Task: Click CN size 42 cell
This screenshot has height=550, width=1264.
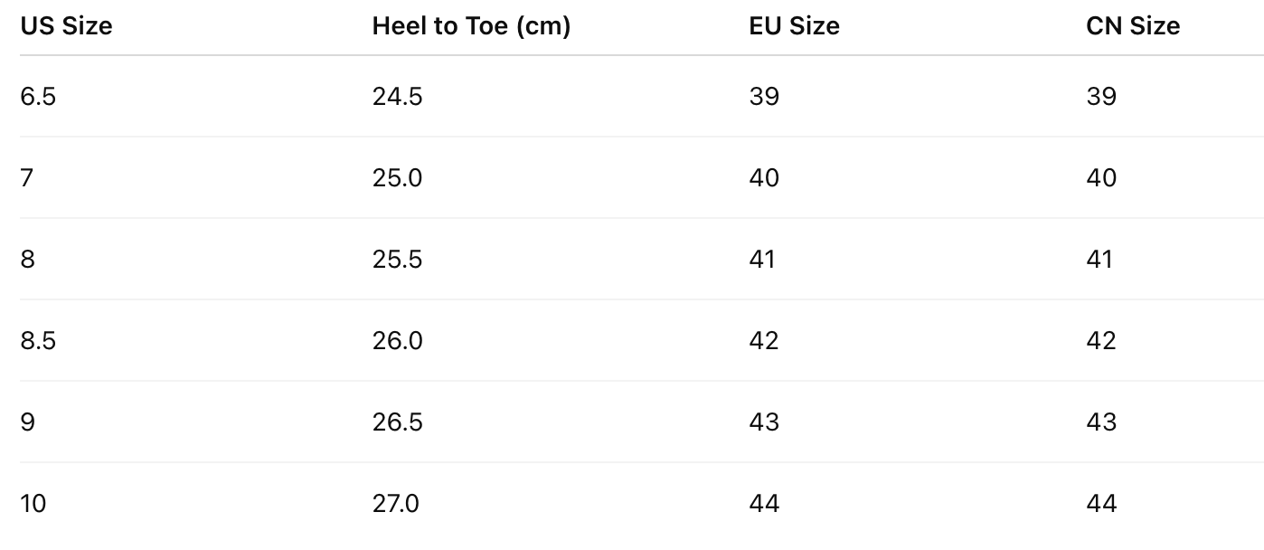Action: point(1101,340)
